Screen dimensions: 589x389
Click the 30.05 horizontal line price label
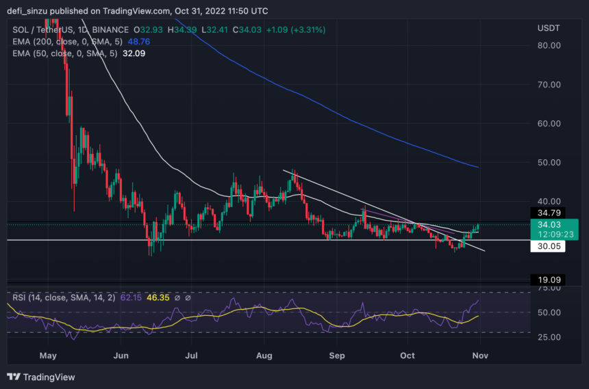click(543, 249)
